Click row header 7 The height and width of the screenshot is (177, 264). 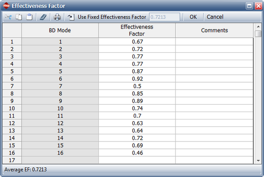point(12,86)
